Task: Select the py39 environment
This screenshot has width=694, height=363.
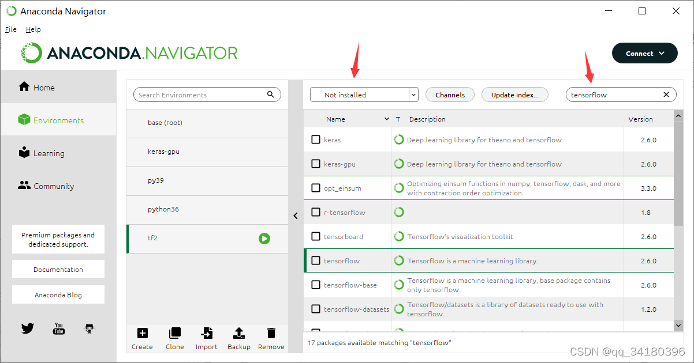Action: 207,181
